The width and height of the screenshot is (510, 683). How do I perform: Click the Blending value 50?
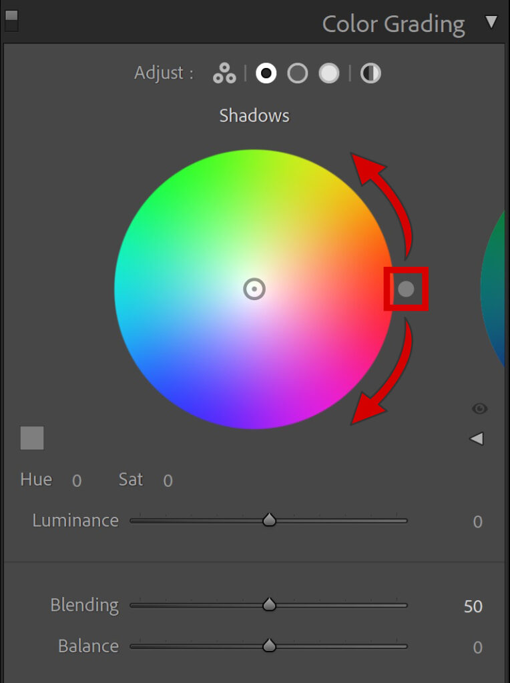(473, 606)
